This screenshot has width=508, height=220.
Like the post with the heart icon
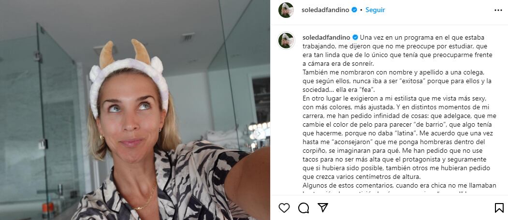284,208
